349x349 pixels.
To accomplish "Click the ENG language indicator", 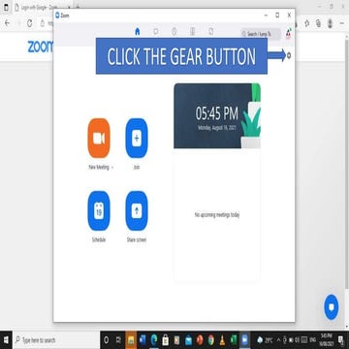I will [x=312, y=340].
